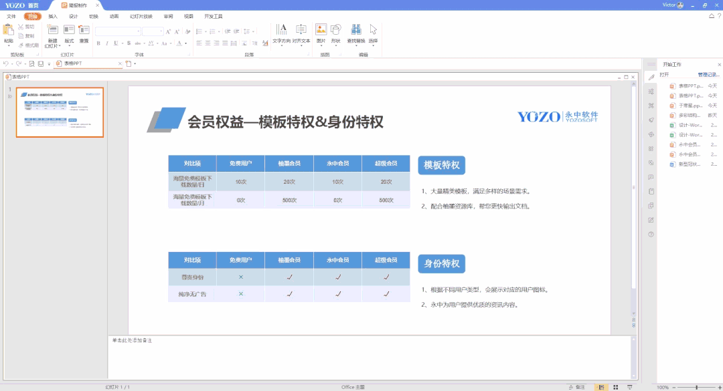
Task: Click the 粘贴 (Paste) icon
Action: tap(8, 30)
